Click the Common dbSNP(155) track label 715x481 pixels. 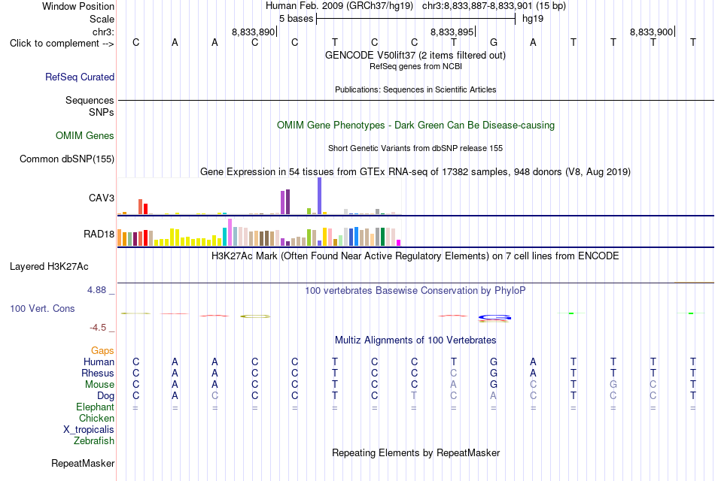[x=66, y=159]
